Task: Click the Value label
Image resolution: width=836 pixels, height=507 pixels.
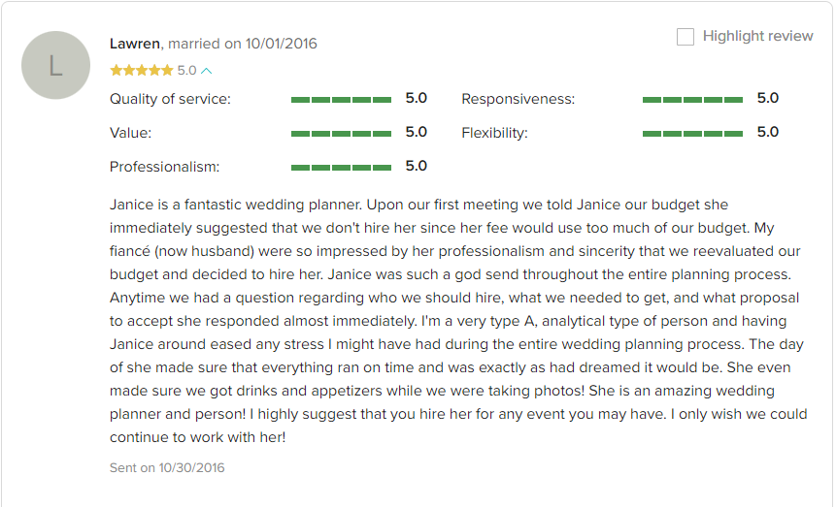Action: point(131,133)
